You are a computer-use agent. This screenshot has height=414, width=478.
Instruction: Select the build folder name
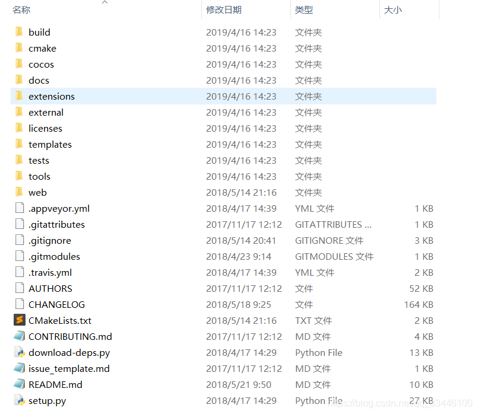pos(39,32)
